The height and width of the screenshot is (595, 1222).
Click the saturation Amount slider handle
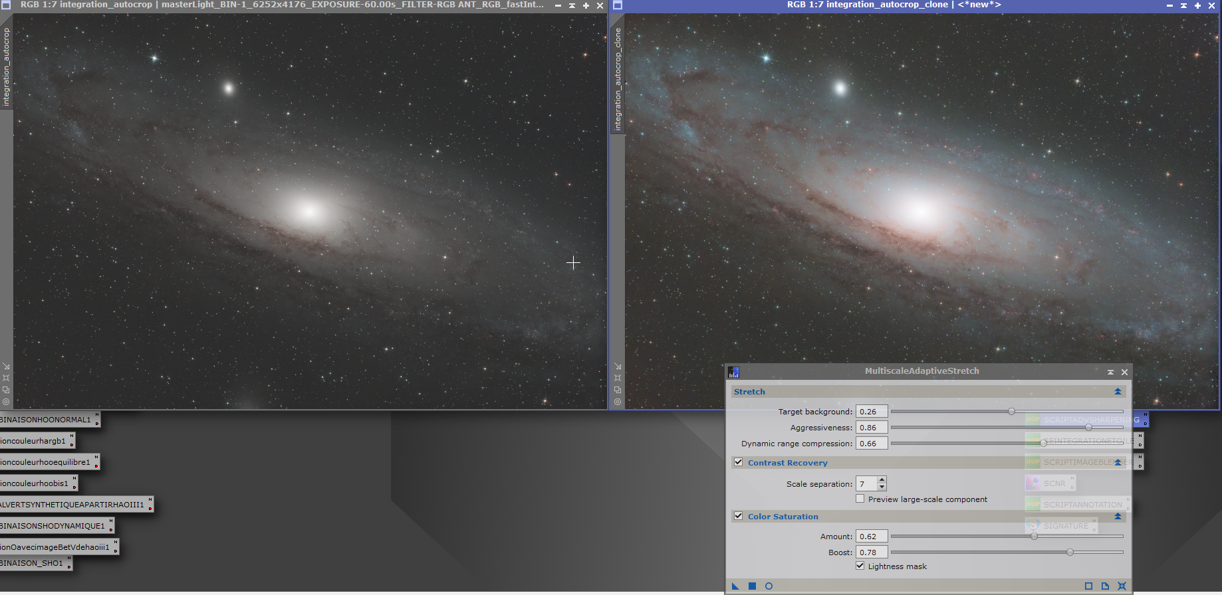pyautogui.click(x=1034, y=537)
